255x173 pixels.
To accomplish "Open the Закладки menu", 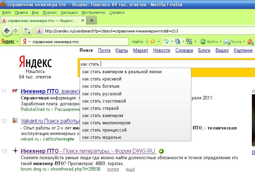I will [x=69, y=12].
